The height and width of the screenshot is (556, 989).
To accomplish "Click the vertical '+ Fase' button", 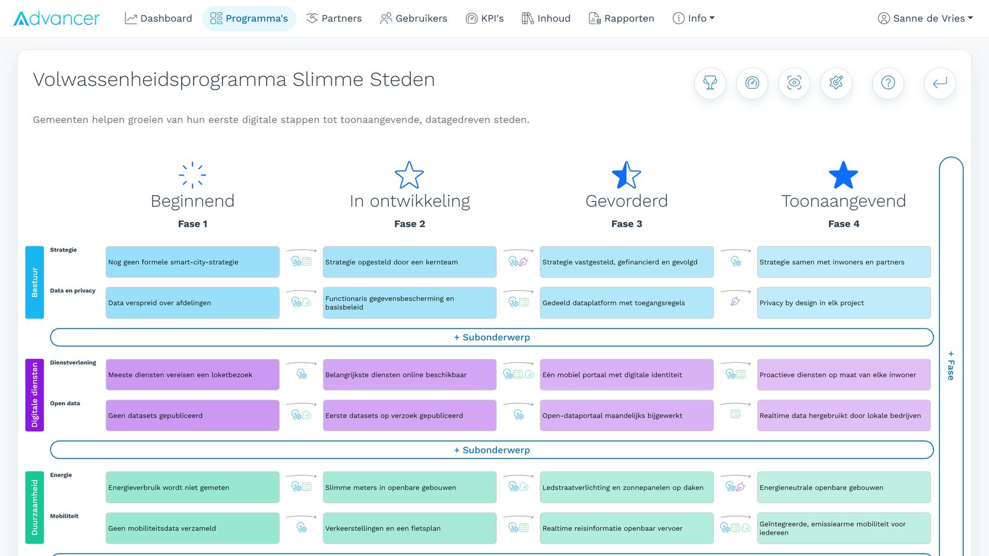I will pyautogui.click(x=951, y=364).
